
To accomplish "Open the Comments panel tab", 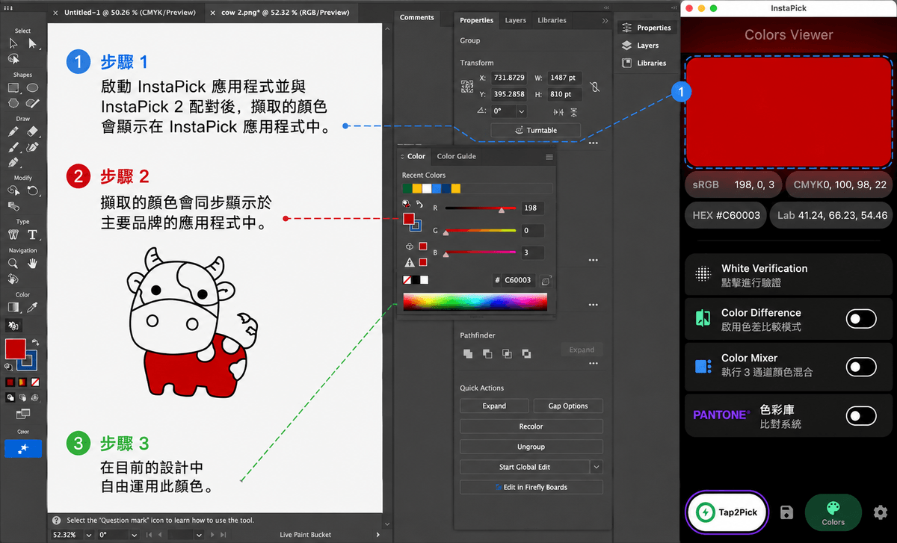I will (x=417, y=17).
